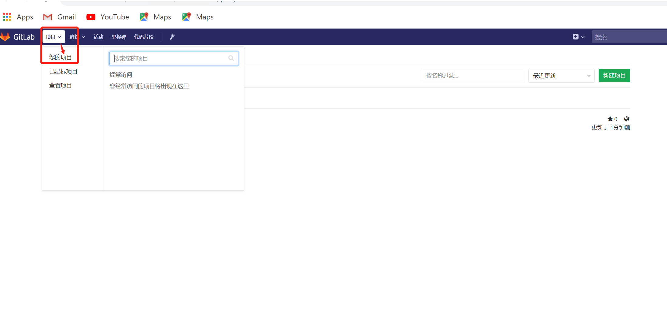Screen dimensions: 667x310
Task: Open the first Maps bookmark
Action: pos(155,17)
